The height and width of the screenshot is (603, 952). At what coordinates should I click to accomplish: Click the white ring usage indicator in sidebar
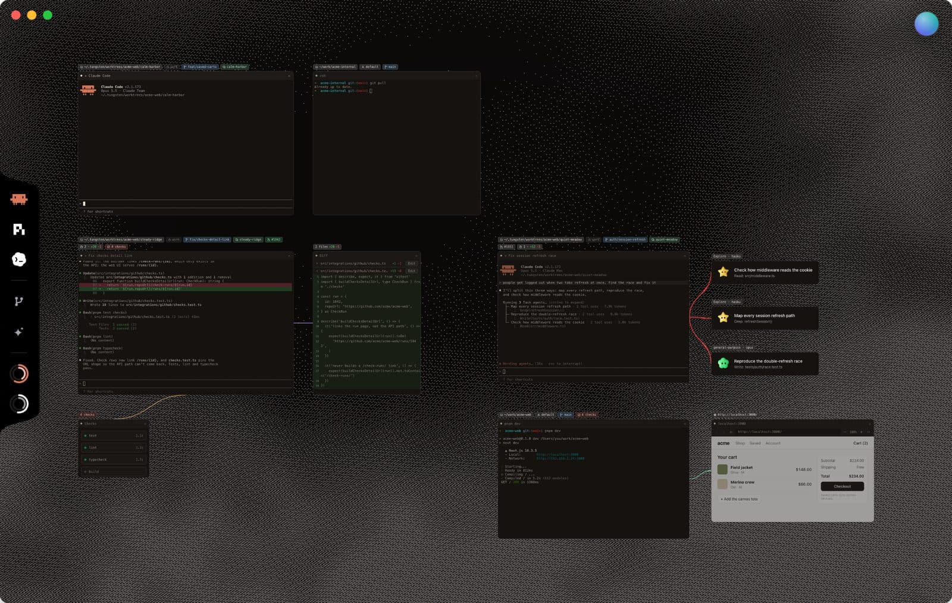tap(19, 404)
